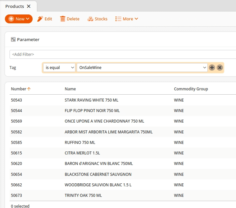
Task: Open Stocks via its boxes icon
Action: click(x=90, y=19)
